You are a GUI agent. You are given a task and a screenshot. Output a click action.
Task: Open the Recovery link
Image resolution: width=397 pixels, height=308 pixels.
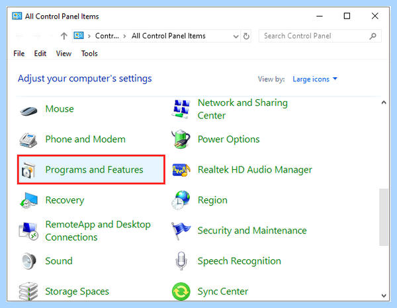(x=65, y=200)
